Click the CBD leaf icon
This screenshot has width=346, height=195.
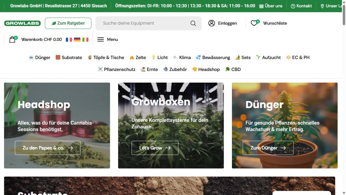(227, 69)
